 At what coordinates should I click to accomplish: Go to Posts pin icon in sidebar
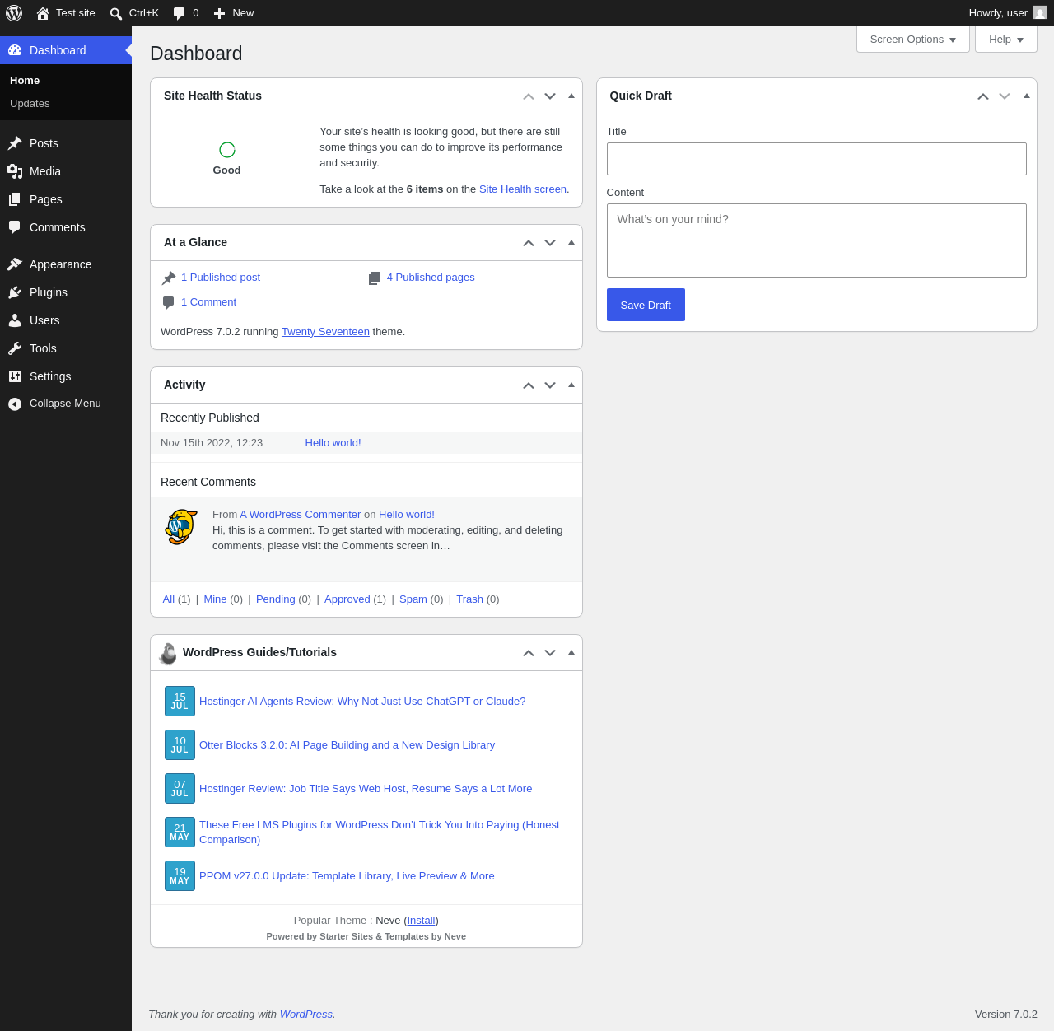pos(15,143)
